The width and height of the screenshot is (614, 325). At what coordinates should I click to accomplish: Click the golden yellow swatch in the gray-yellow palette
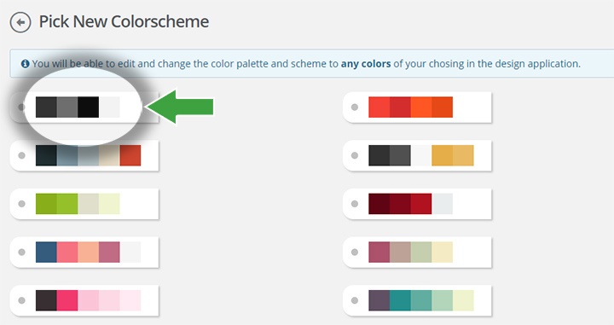(442, 155)
